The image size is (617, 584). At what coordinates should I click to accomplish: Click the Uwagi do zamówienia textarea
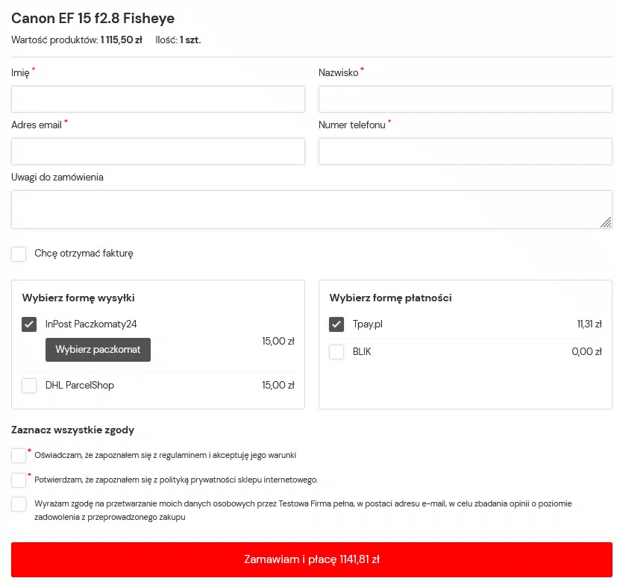pyautogui.click(x=311, y=210)
